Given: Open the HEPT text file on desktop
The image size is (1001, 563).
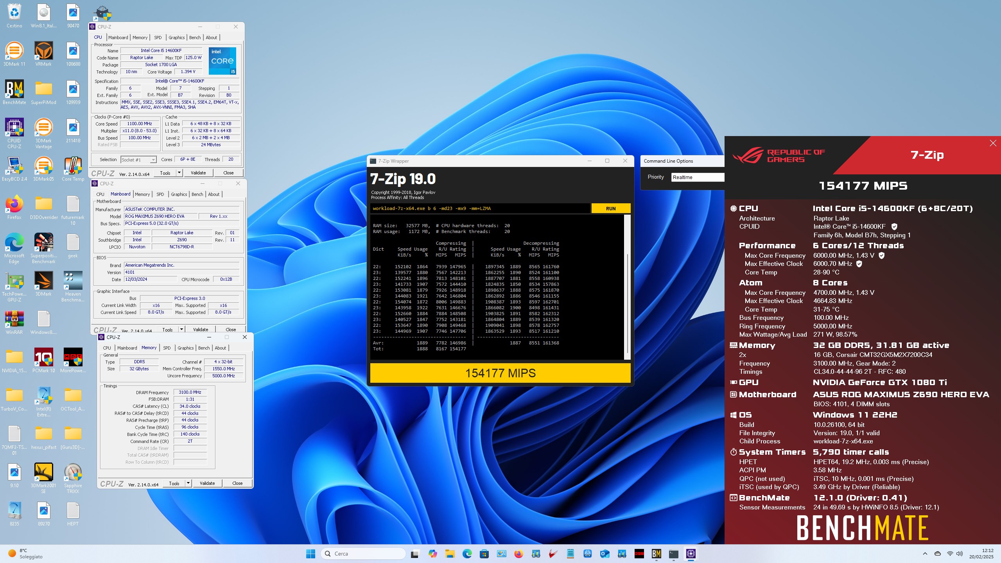Looking at the screenshot, I should [73, 514].
